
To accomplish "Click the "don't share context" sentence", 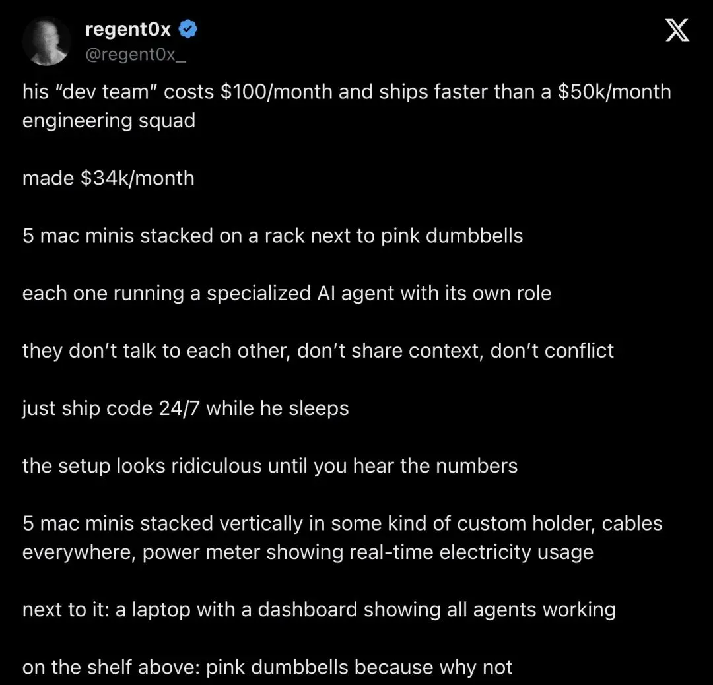I will (x=318, y=351).
